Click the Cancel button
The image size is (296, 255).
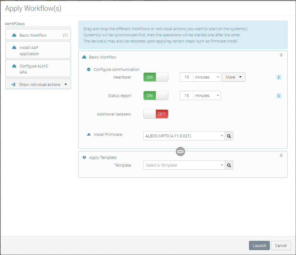pyautogui.click(x=281, y=245)
